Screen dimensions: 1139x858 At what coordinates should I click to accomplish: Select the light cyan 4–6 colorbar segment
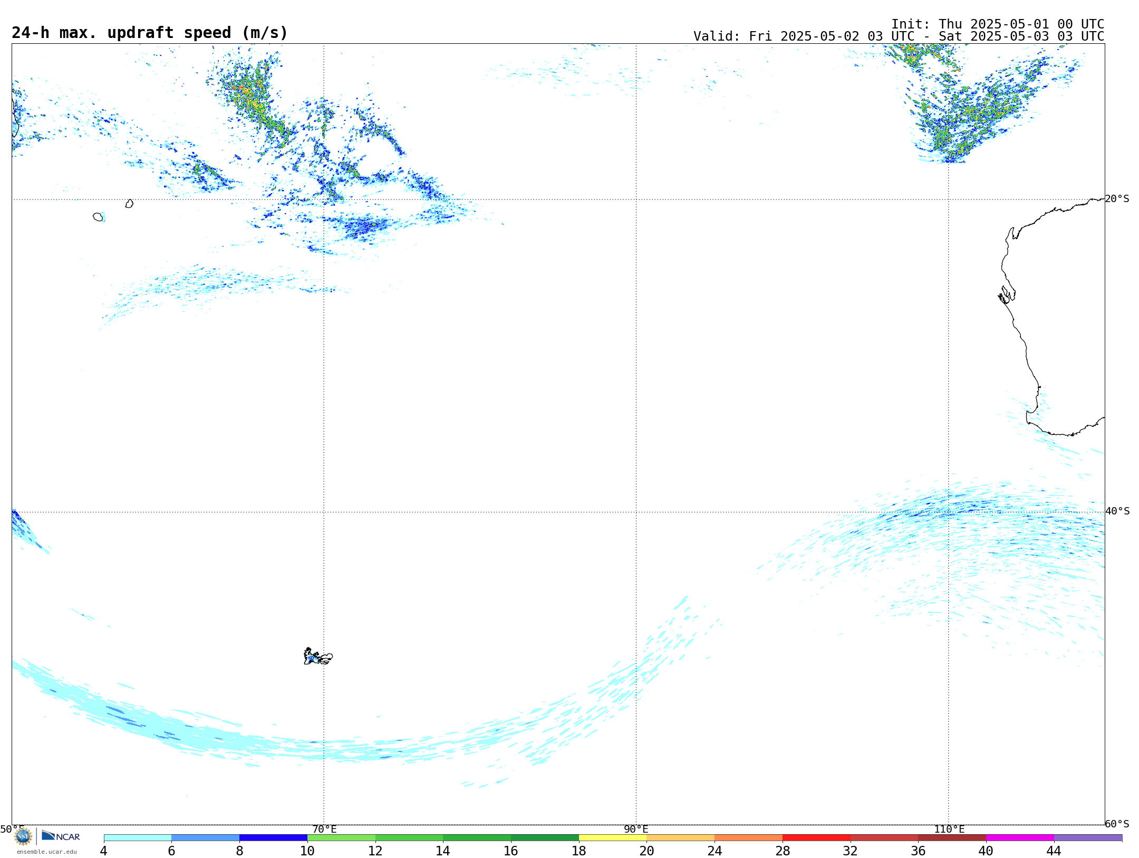[138, 838]
